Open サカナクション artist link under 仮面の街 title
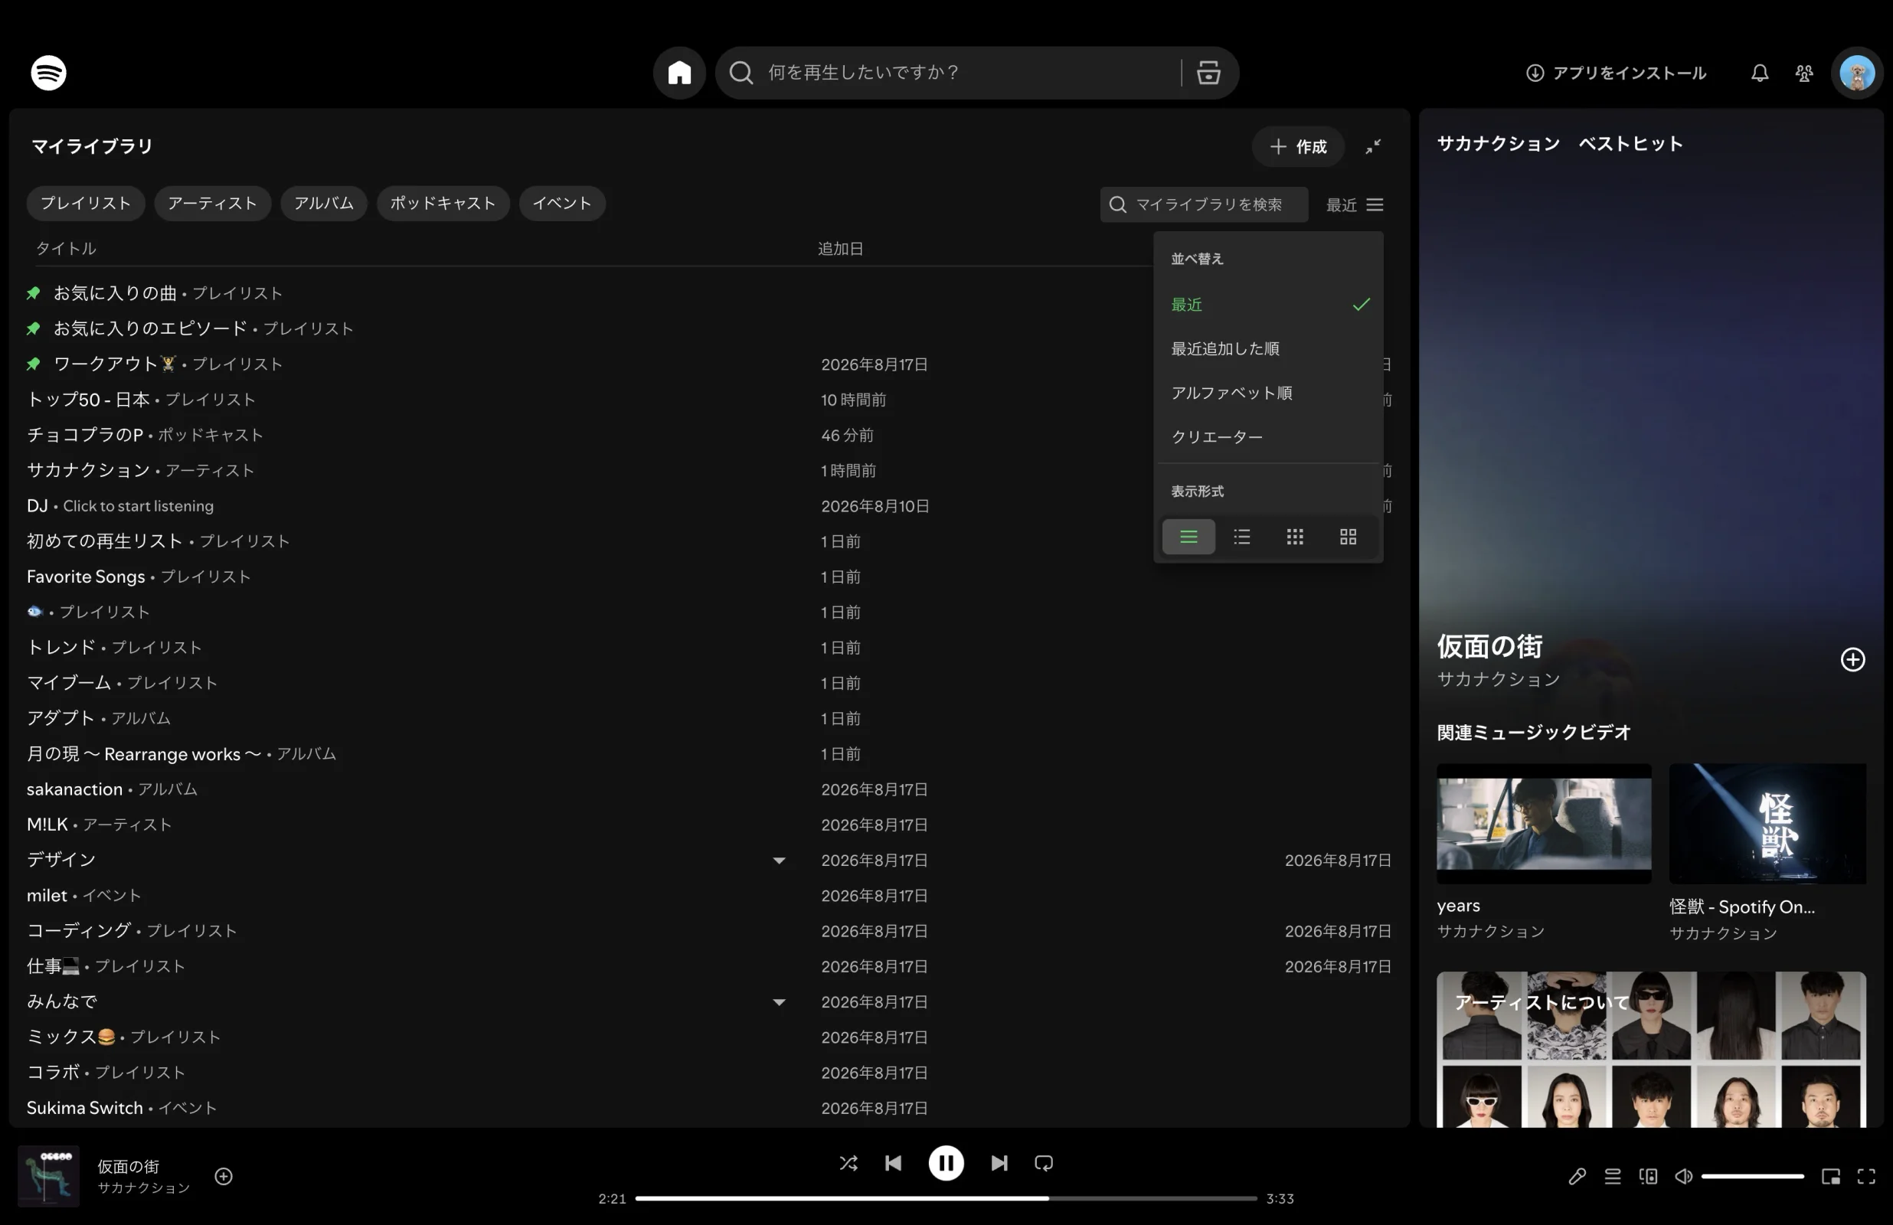Screen dimensions: 1893x1225 pyautogui.click(x=1499, y=679)
